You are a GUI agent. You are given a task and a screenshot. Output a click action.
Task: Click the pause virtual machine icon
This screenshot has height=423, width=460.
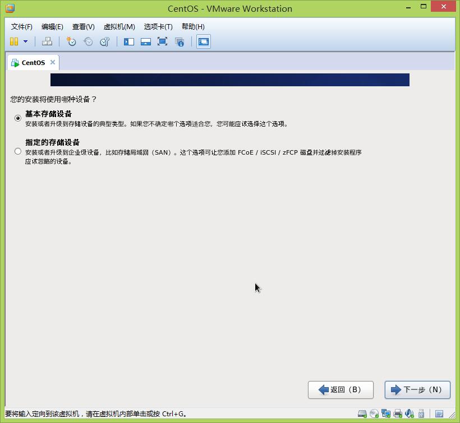pyautogui.click(x=14, y=41)
